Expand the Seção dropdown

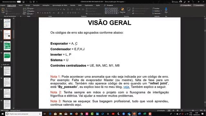click(x=31, y=14)
